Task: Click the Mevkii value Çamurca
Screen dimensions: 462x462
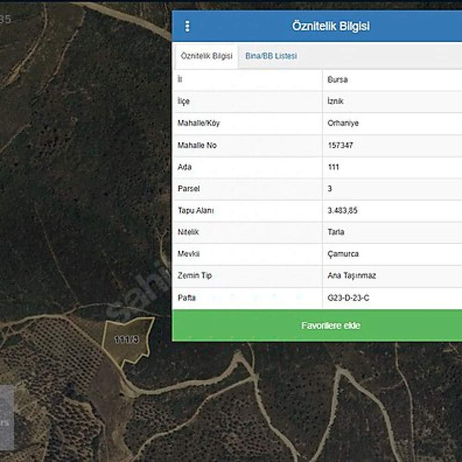Action: point(343,254)
